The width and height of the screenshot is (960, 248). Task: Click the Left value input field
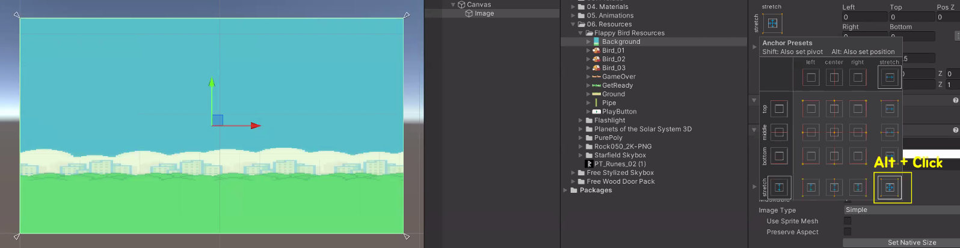(864, 17)
